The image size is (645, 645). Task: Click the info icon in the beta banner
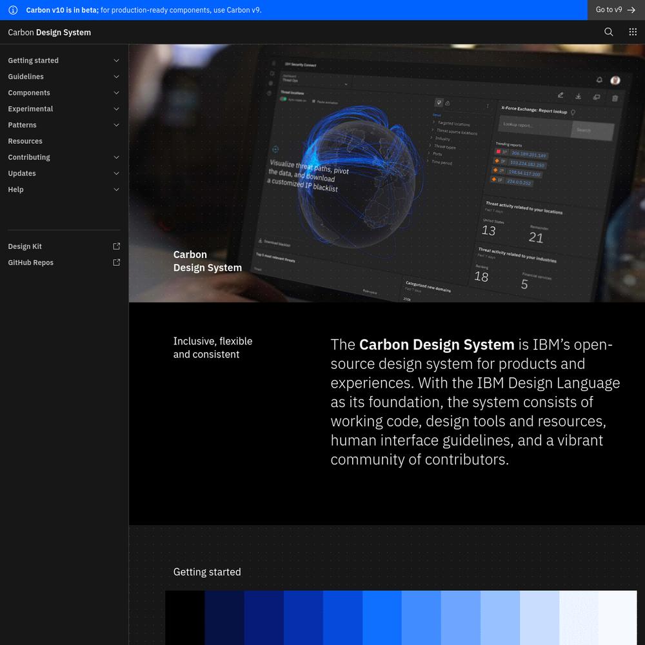(13, 10)
